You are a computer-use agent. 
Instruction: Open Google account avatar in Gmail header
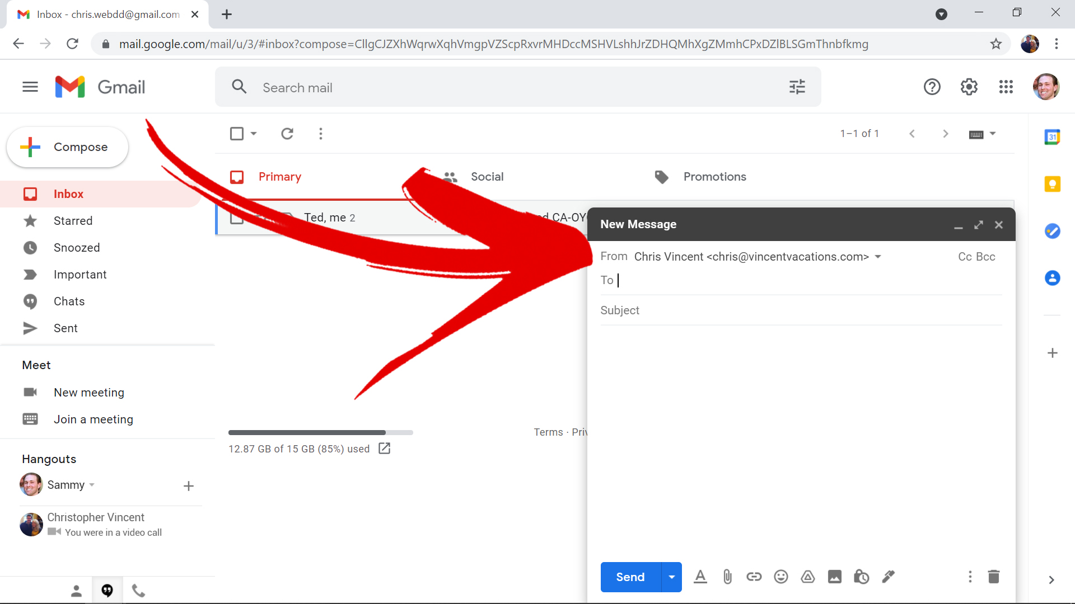click(1046, 87)
